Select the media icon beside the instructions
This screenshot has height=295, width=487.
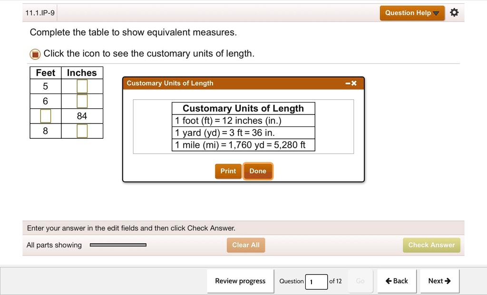(x=35, y=54)
